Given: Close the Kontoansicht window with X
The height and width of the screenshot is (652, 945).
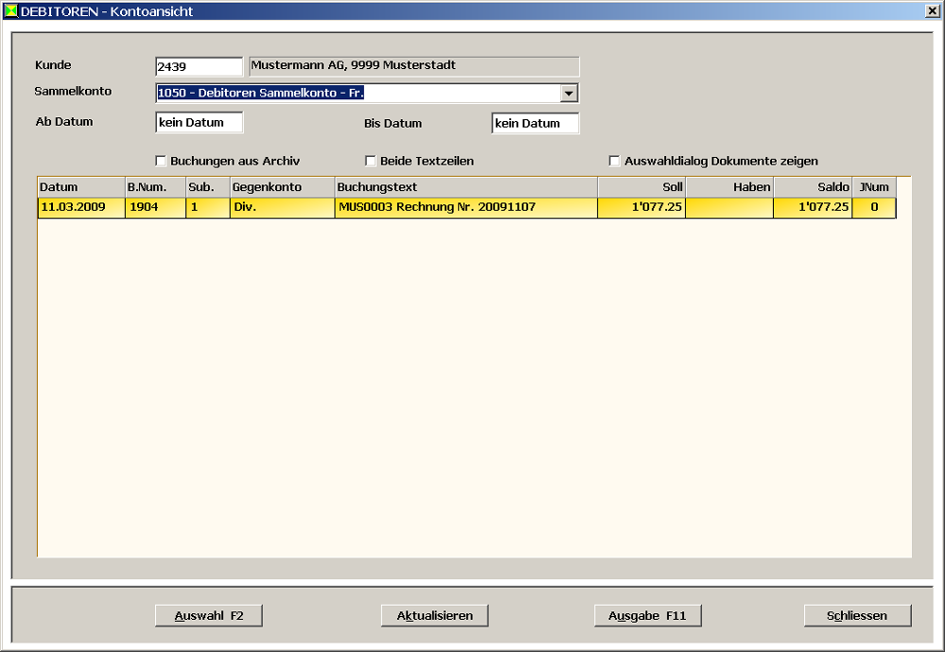Looking at the screenshot, I should click(x=932, y=10).
